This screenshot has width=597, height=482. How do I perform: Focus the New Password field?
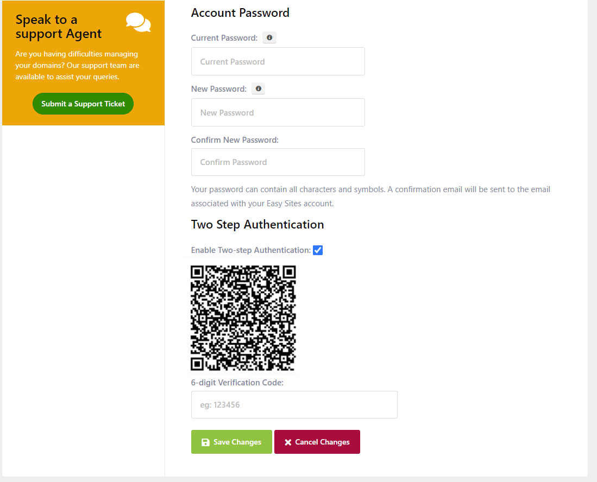[x=278, y=112]
